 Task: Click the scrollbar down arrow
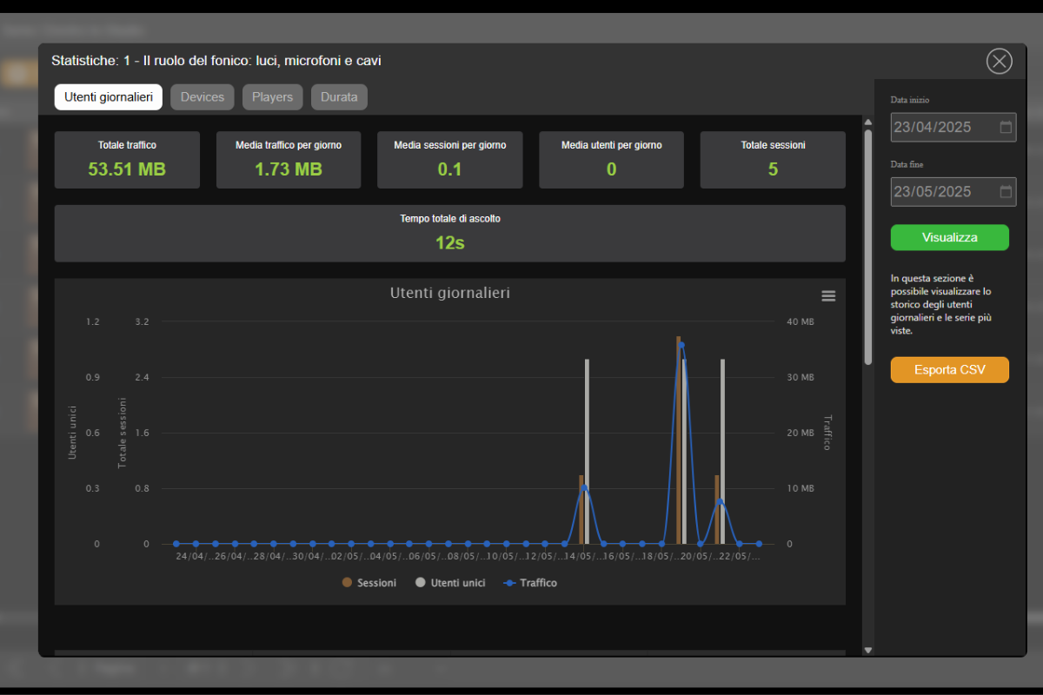[867, 649]
